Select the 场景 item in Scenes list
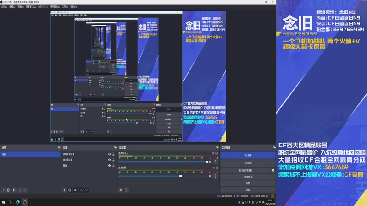Image resolution: width=367 pixels, height=206 pixels. (x=30, y=154)
